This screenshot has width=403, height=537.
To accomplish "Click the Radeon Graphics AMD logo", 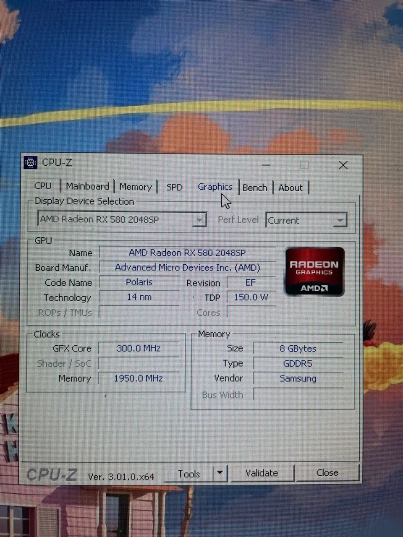I will click(x=315, y=271).
